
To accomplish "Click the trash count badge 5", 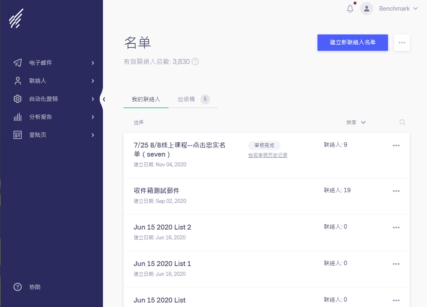I will tap(205, 99).
